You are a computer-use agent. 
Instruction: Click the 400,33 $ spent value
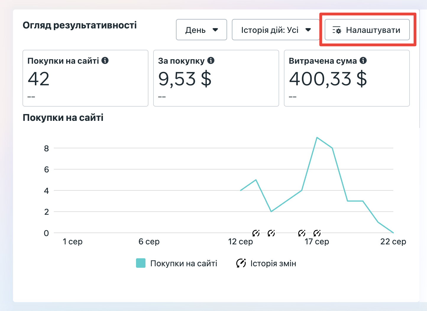328,79
